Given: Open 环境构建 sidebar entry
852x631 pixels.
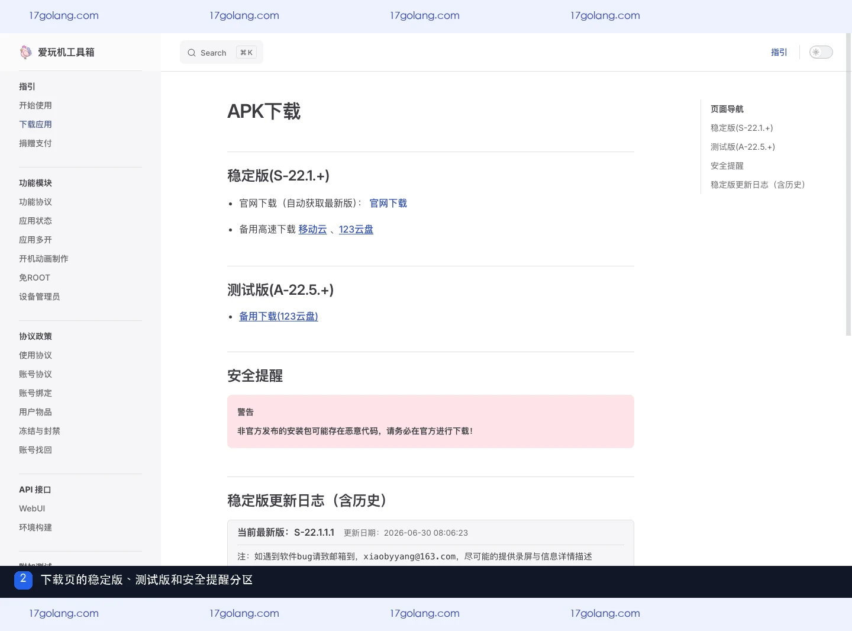Looking at the screenshot, I should tap(35, 527).
